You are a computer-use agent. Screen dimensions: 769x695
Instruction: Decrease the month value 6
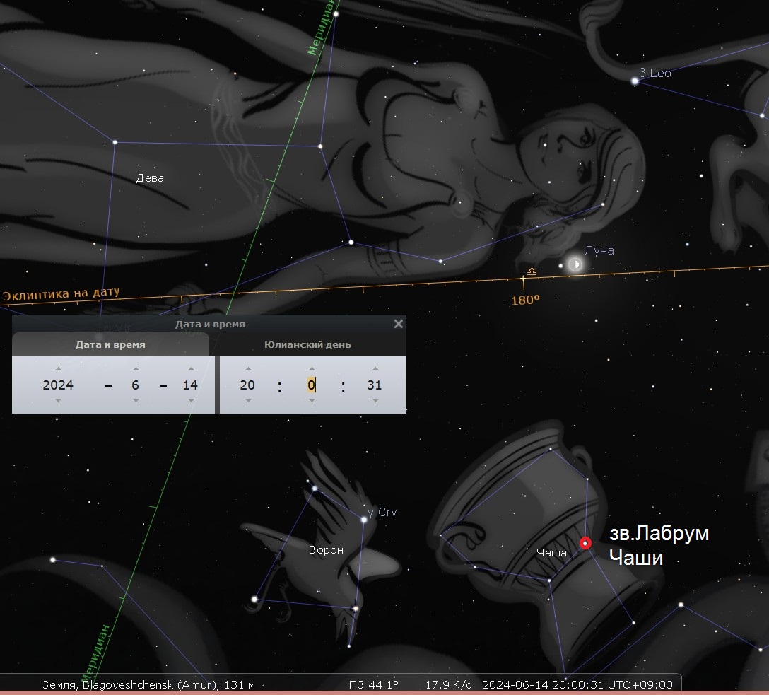coord(136,401)
